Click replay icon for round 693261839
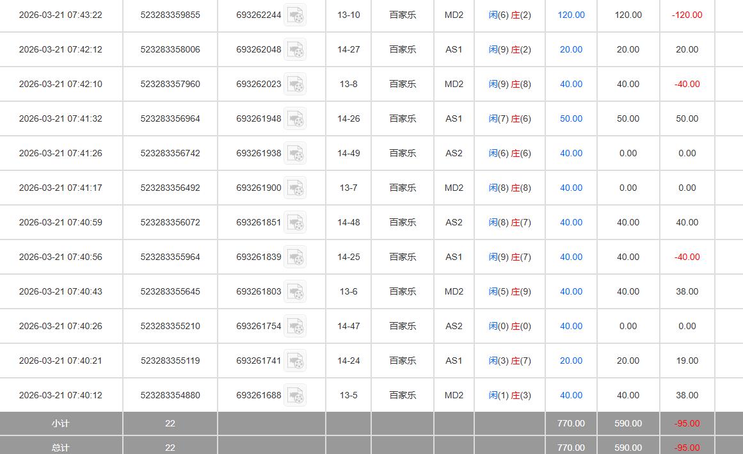The image size is (743, 454). click(x=295, y=257)
